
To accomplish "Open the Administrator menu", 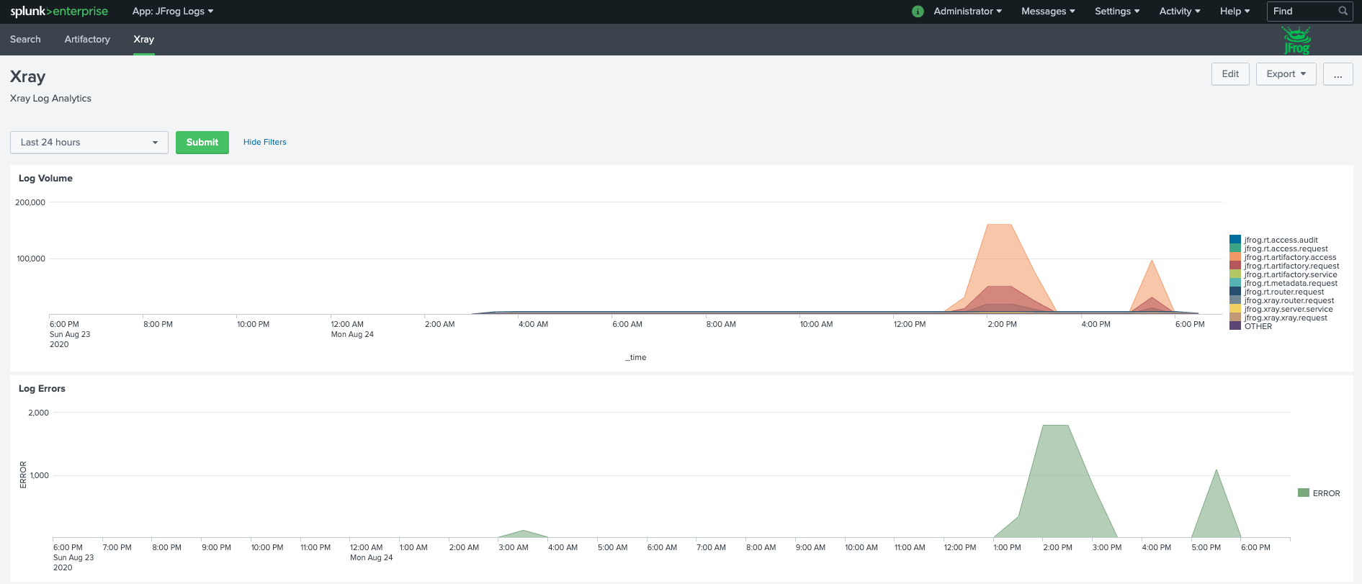I will pos(967,12).
